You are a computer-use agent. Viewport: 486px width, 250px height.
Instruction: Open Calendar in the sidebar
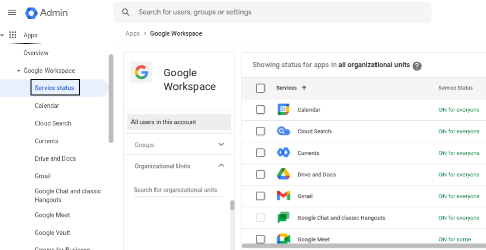[47, 106]
